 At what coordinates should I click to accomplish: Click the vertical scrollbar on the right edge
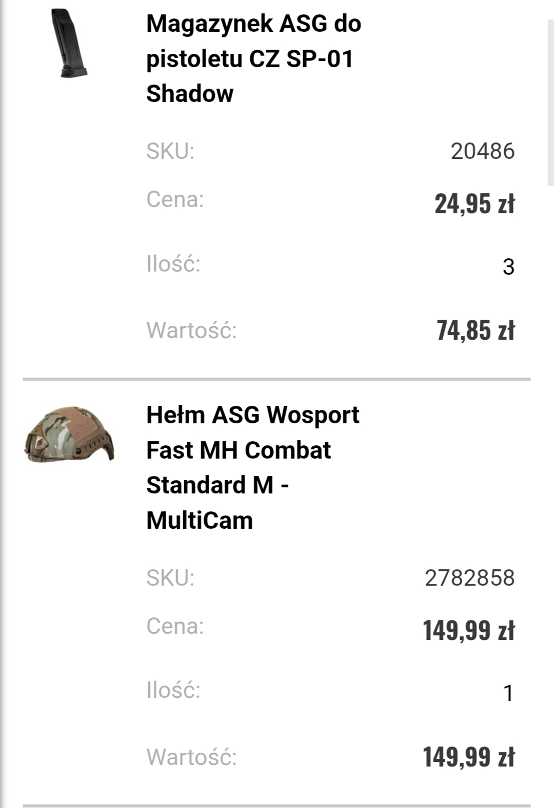pyautogui.click(x=550, y=102)
